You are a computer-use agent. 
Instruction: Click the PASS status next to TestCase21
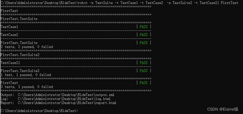[144, 63]
